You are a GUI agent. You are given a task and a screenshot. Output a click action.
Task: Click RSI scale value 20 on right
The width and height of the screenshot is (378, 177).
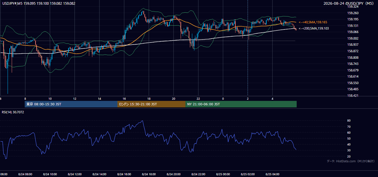pyautogui.click(x=349, y=156)
